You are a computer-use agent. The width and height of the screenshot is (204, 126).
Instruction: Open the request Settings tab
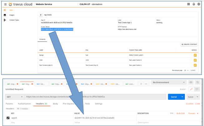(x=99, y=104)
